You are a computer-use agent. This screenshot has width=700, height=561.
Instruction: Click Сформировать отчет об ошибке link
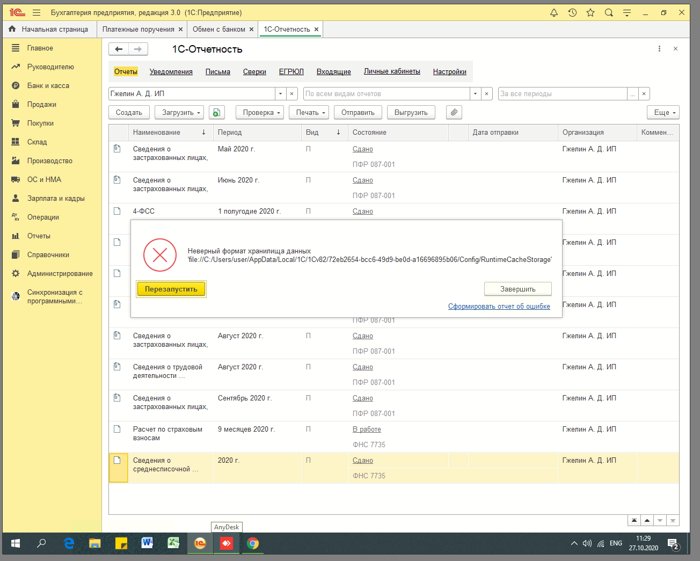499,306
